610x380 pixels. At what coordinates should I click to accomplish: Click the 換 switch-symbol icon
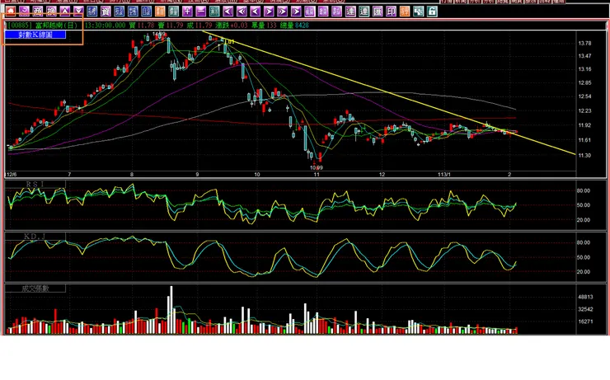click(51, 12)
